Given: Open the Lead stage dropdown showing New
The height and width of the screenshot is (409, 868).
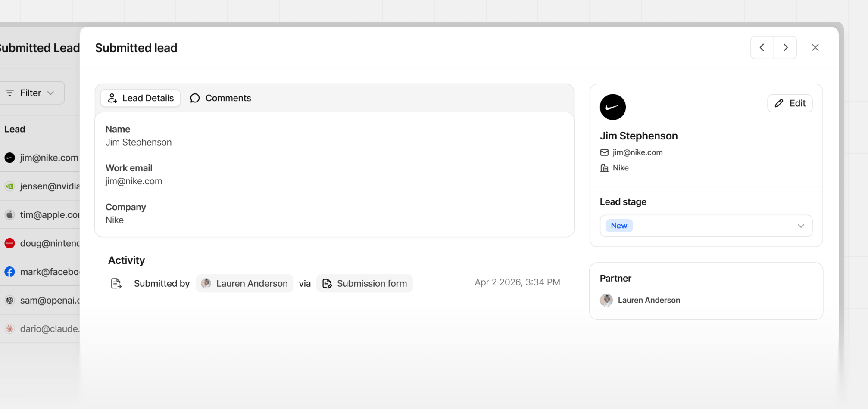Looking at the screenshot, I should [706, 226].
